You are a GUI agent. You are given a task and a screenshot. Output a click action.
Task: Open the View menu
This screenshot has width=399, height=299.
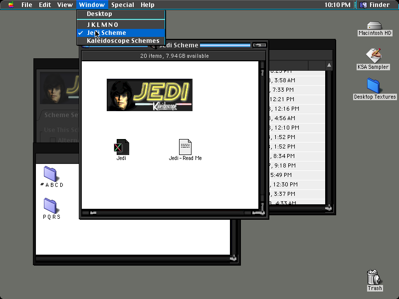point(65,4)
